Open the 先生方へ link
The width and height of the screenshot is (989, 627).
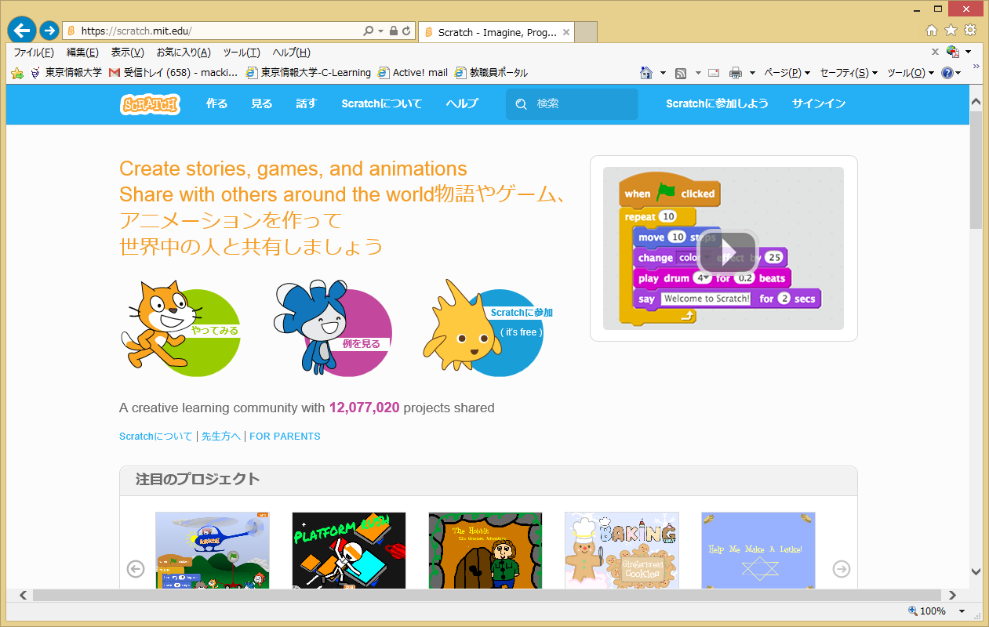[x=221, y=437]
